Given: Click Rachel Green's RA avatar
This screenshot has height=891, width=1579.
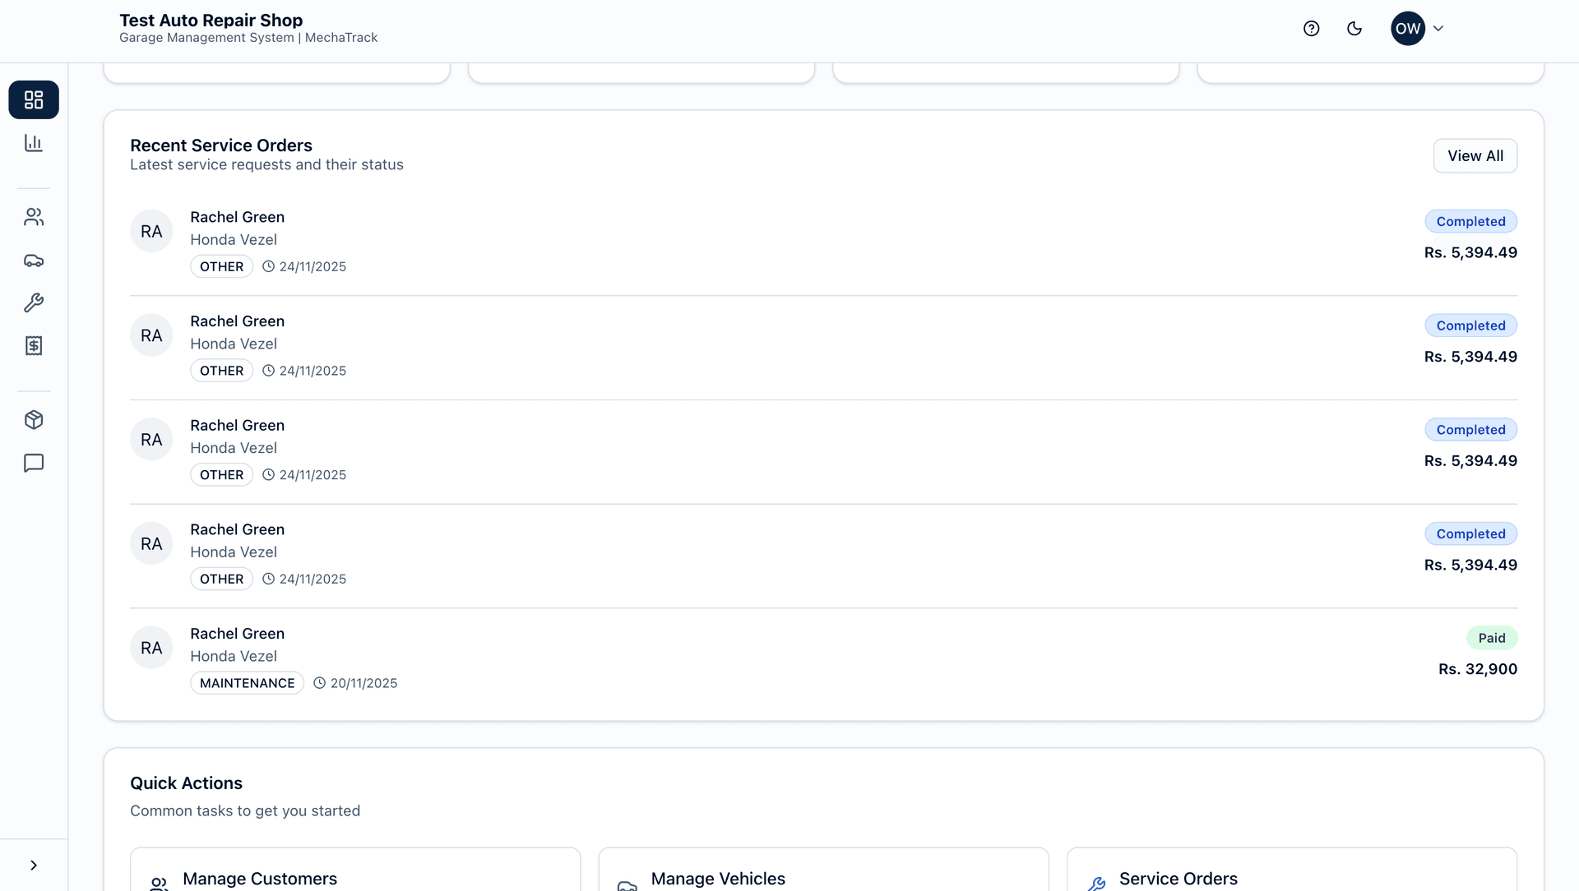Looking at the screenshot, I should coord(151,230).
